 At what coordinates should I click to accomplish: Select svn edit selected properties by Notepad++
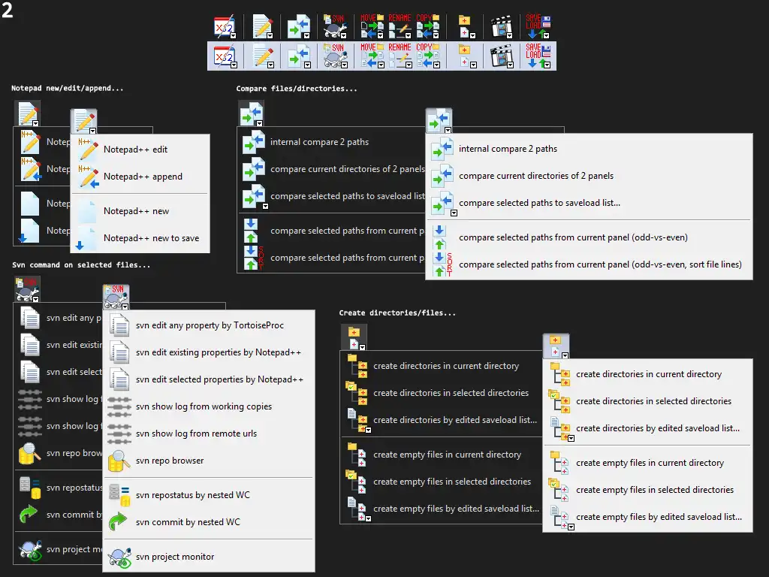point(209,379)
